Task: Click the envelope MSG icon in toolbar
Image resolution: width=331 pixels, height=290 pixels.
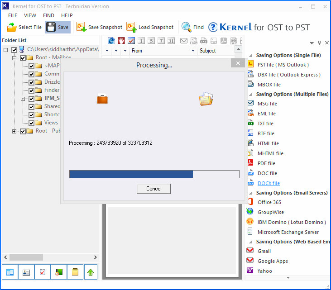Action: point(184,41)
